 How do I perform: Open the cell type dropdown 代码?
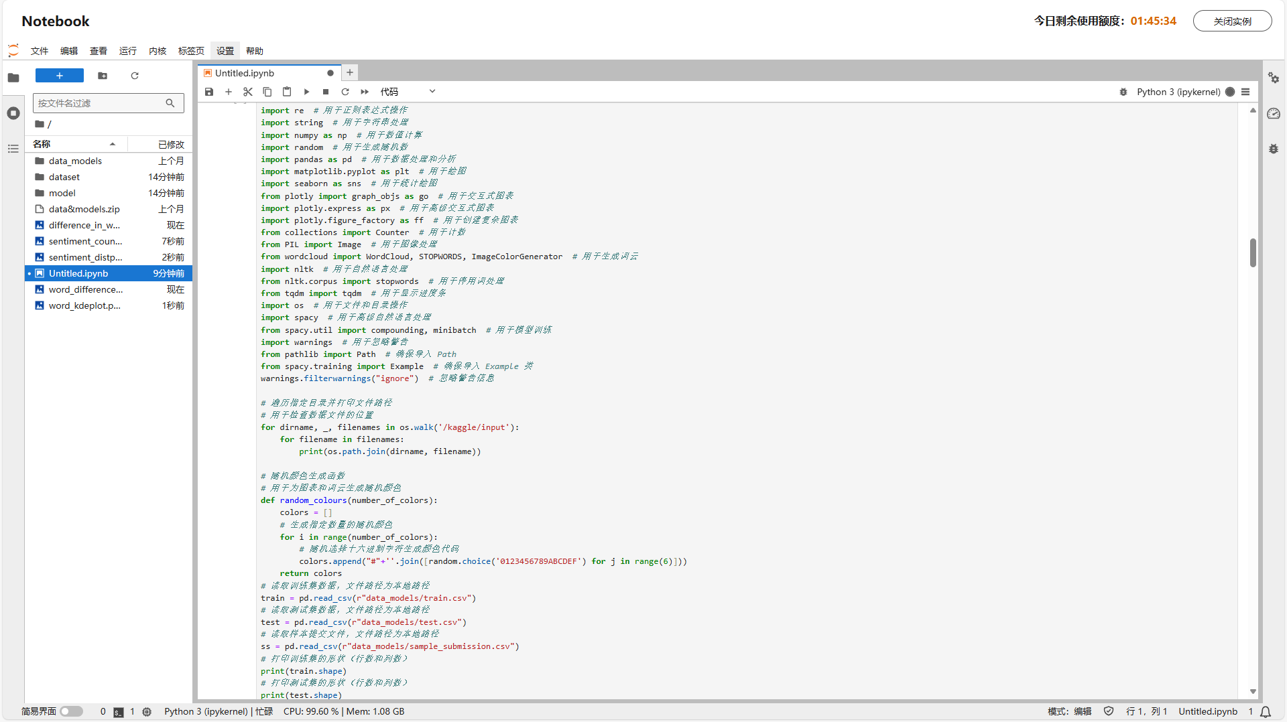pyautogui.click(x=408, y=92)
